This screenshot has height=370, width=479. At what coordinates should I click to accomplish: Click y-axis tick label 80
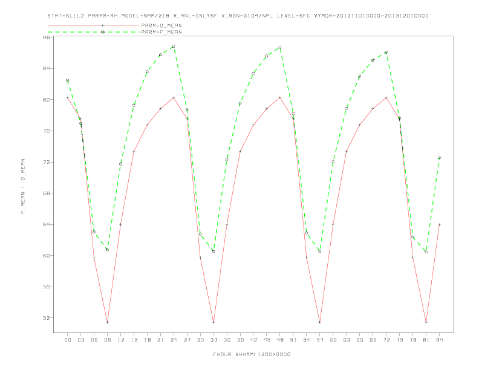[x=47, y=100]
